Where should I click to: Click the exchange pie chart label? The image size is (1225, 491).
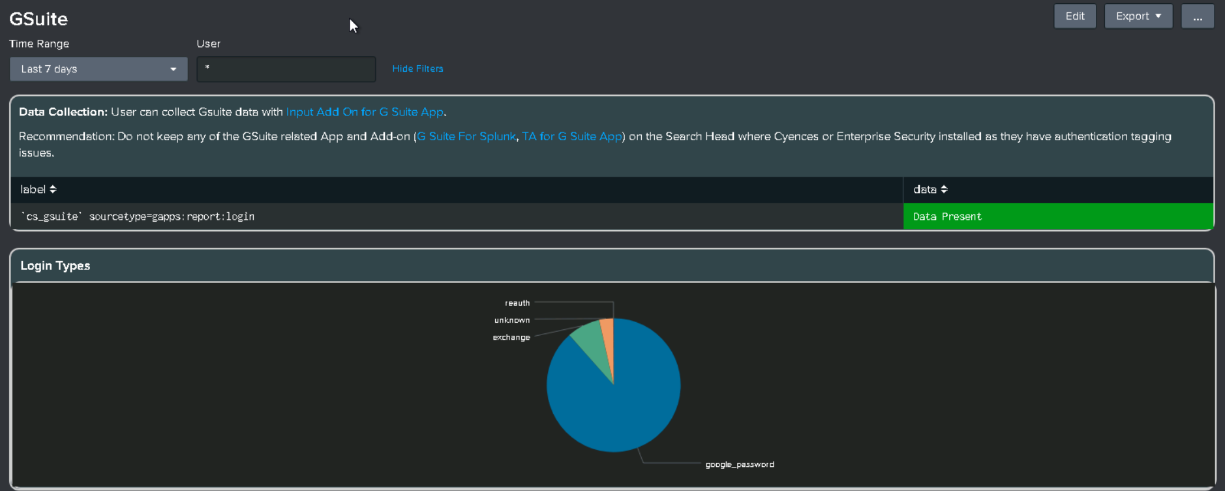click(x=511, y=337)
